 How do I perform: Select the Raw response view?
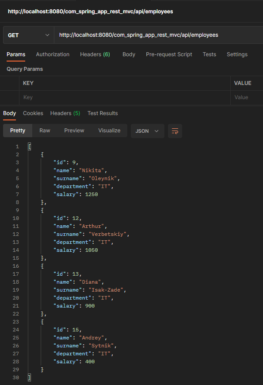[45, 131]
